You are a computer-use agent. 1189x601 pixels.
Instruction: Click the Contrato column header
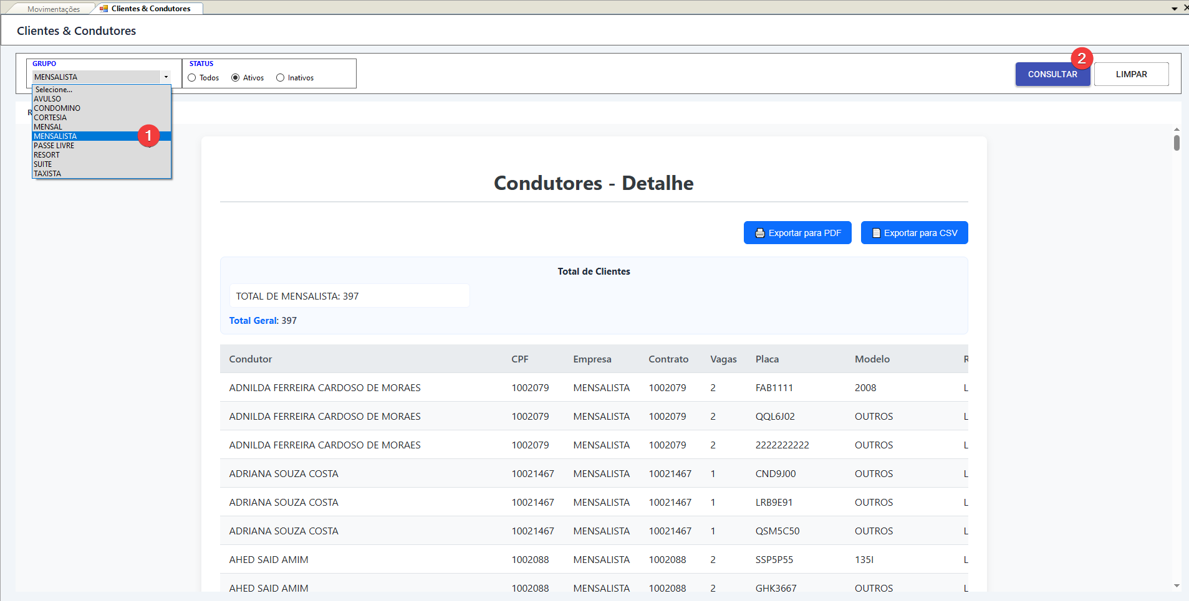668,359
